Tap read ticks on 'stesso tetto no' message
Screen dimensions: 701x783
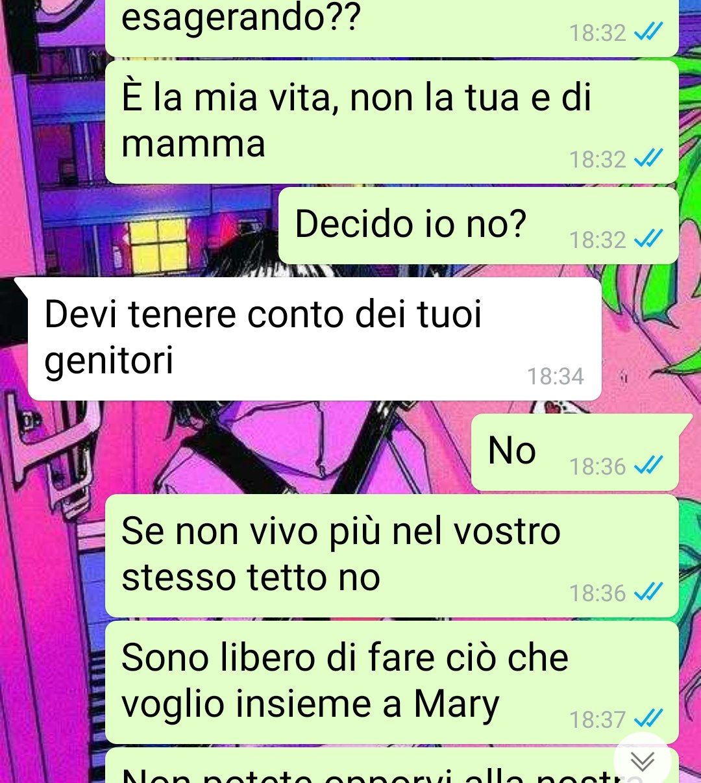648,592
